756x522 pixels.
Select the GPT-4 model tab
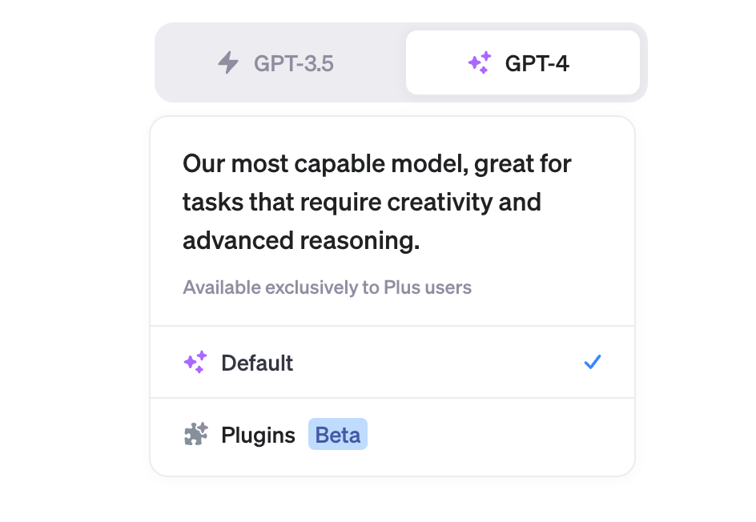(523, 62)
